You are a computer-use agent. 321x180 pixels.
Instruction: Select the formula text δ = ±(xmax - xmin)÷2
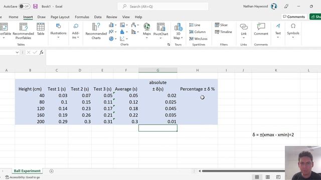point(273,134)
